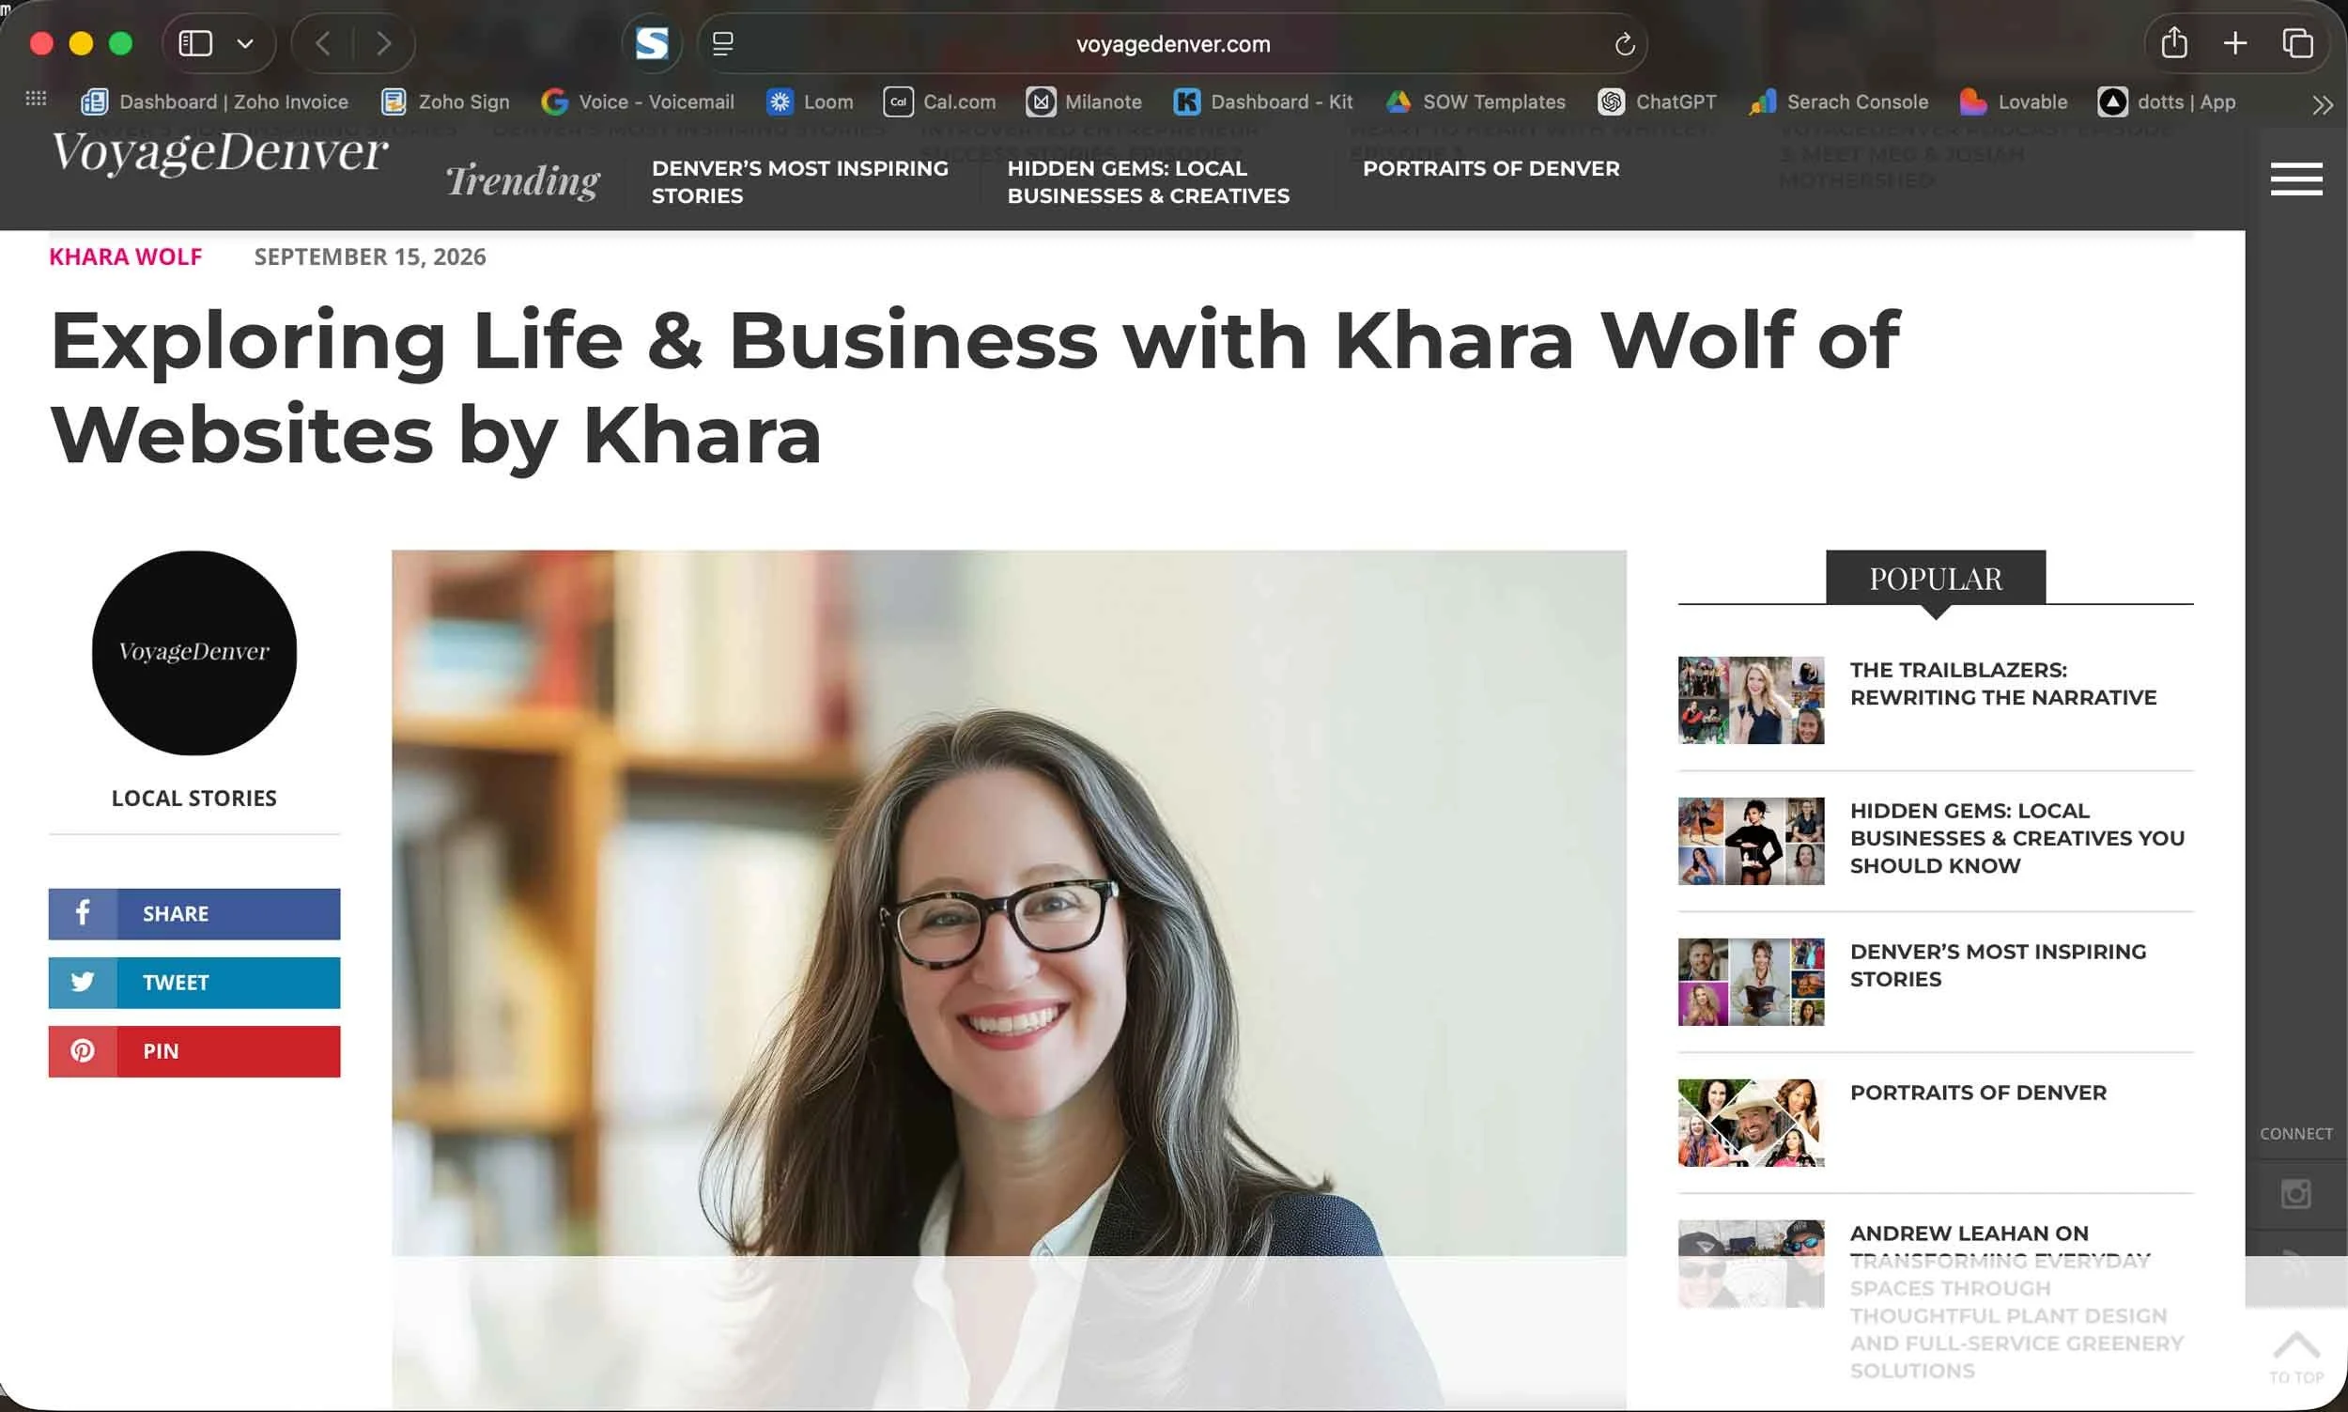
Task: Share the article on Facebook
Action: point(194,913)
